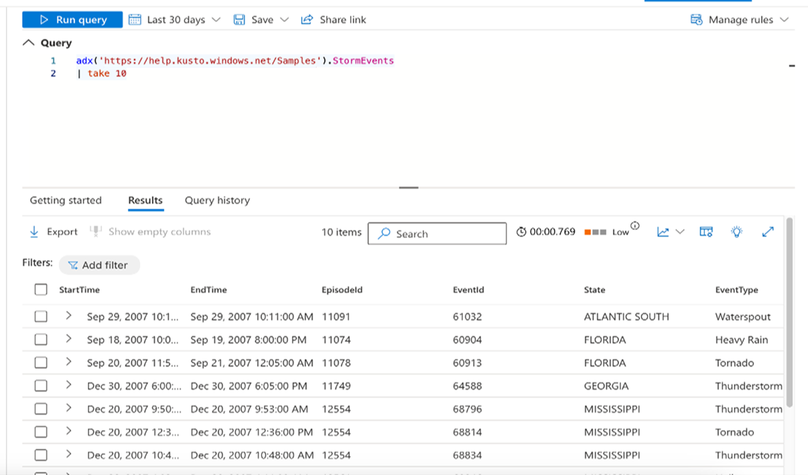Click the Search field in results
Screen dimensions: 808x475
tap(437, 234)
